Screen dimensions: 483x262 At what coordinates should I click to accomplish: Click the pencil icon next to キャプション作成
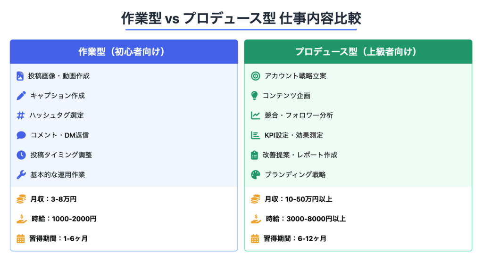21,96
